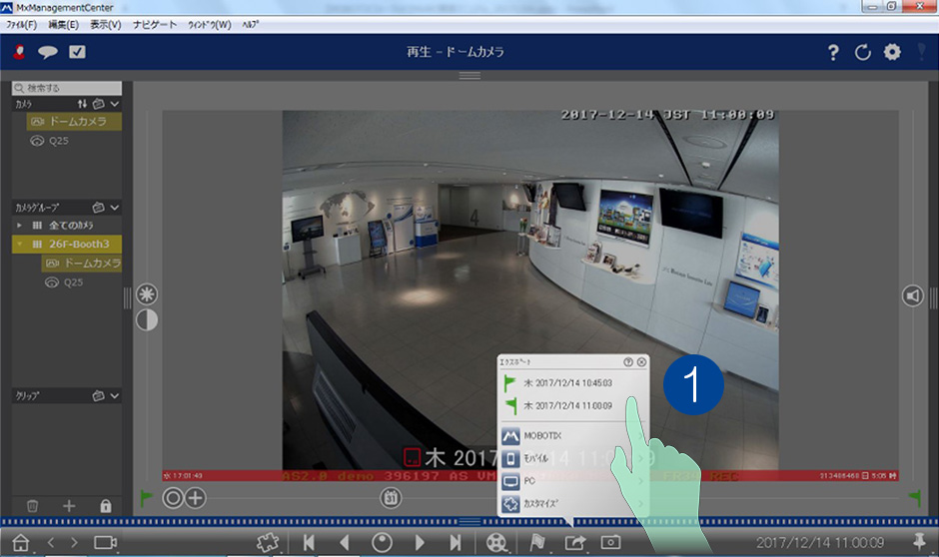Toggle the lock icon at sidebar bottom

click(106, 506)
